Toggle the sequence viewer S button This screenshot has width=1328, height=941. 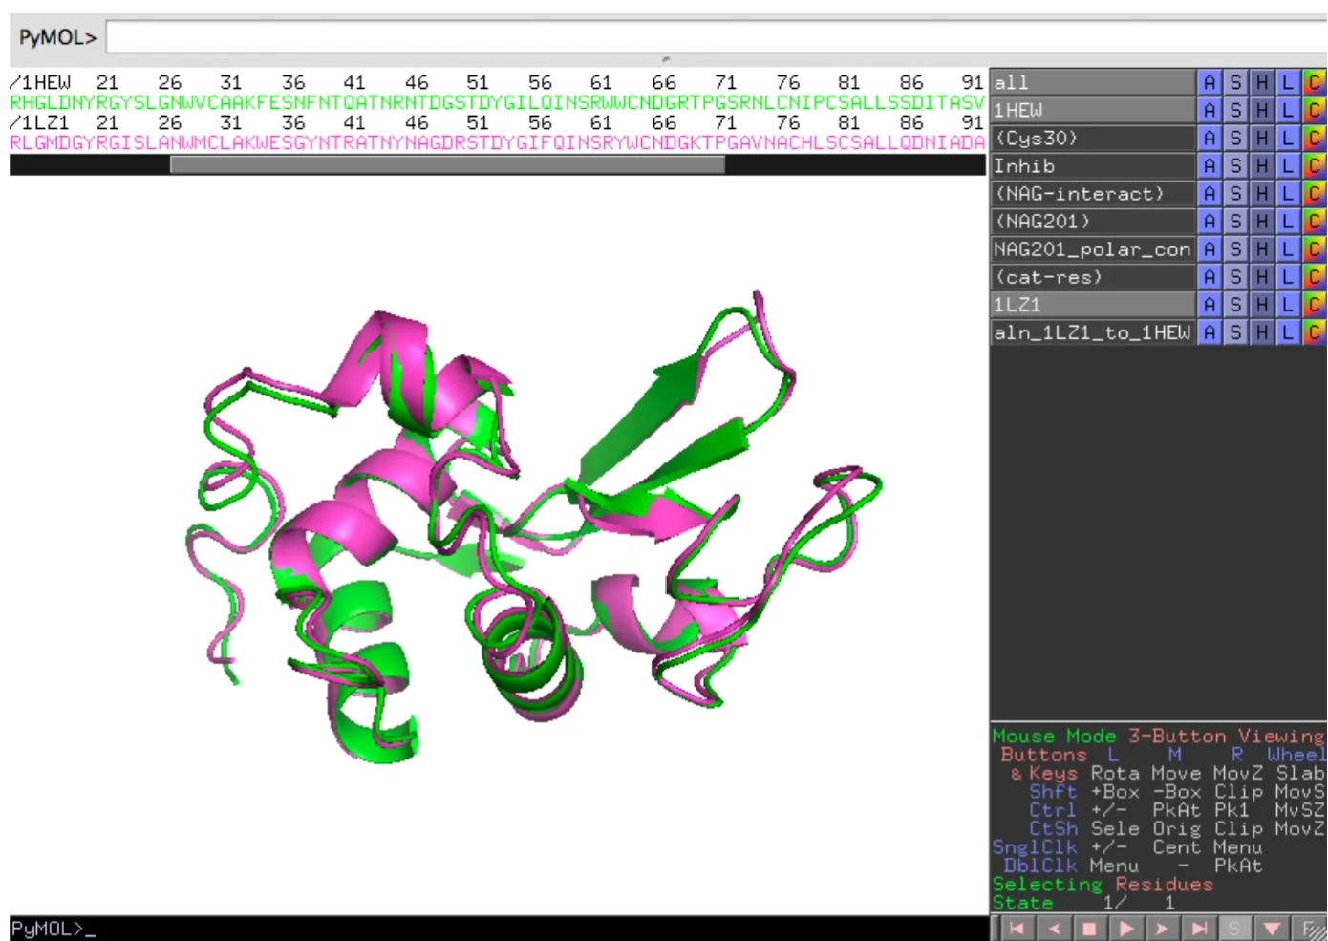1235,928
